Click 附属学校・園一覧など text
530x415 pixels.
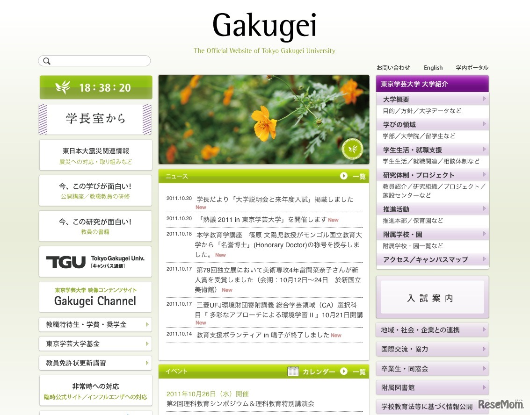(x=413, y=246)
